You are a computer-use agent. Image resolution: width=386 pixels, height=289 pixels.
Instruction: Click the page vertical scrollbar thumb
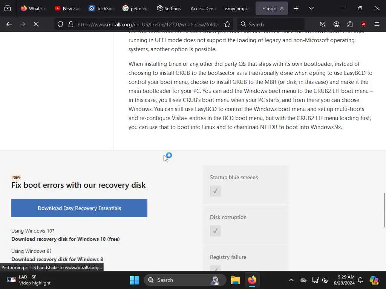pos(384,210)
